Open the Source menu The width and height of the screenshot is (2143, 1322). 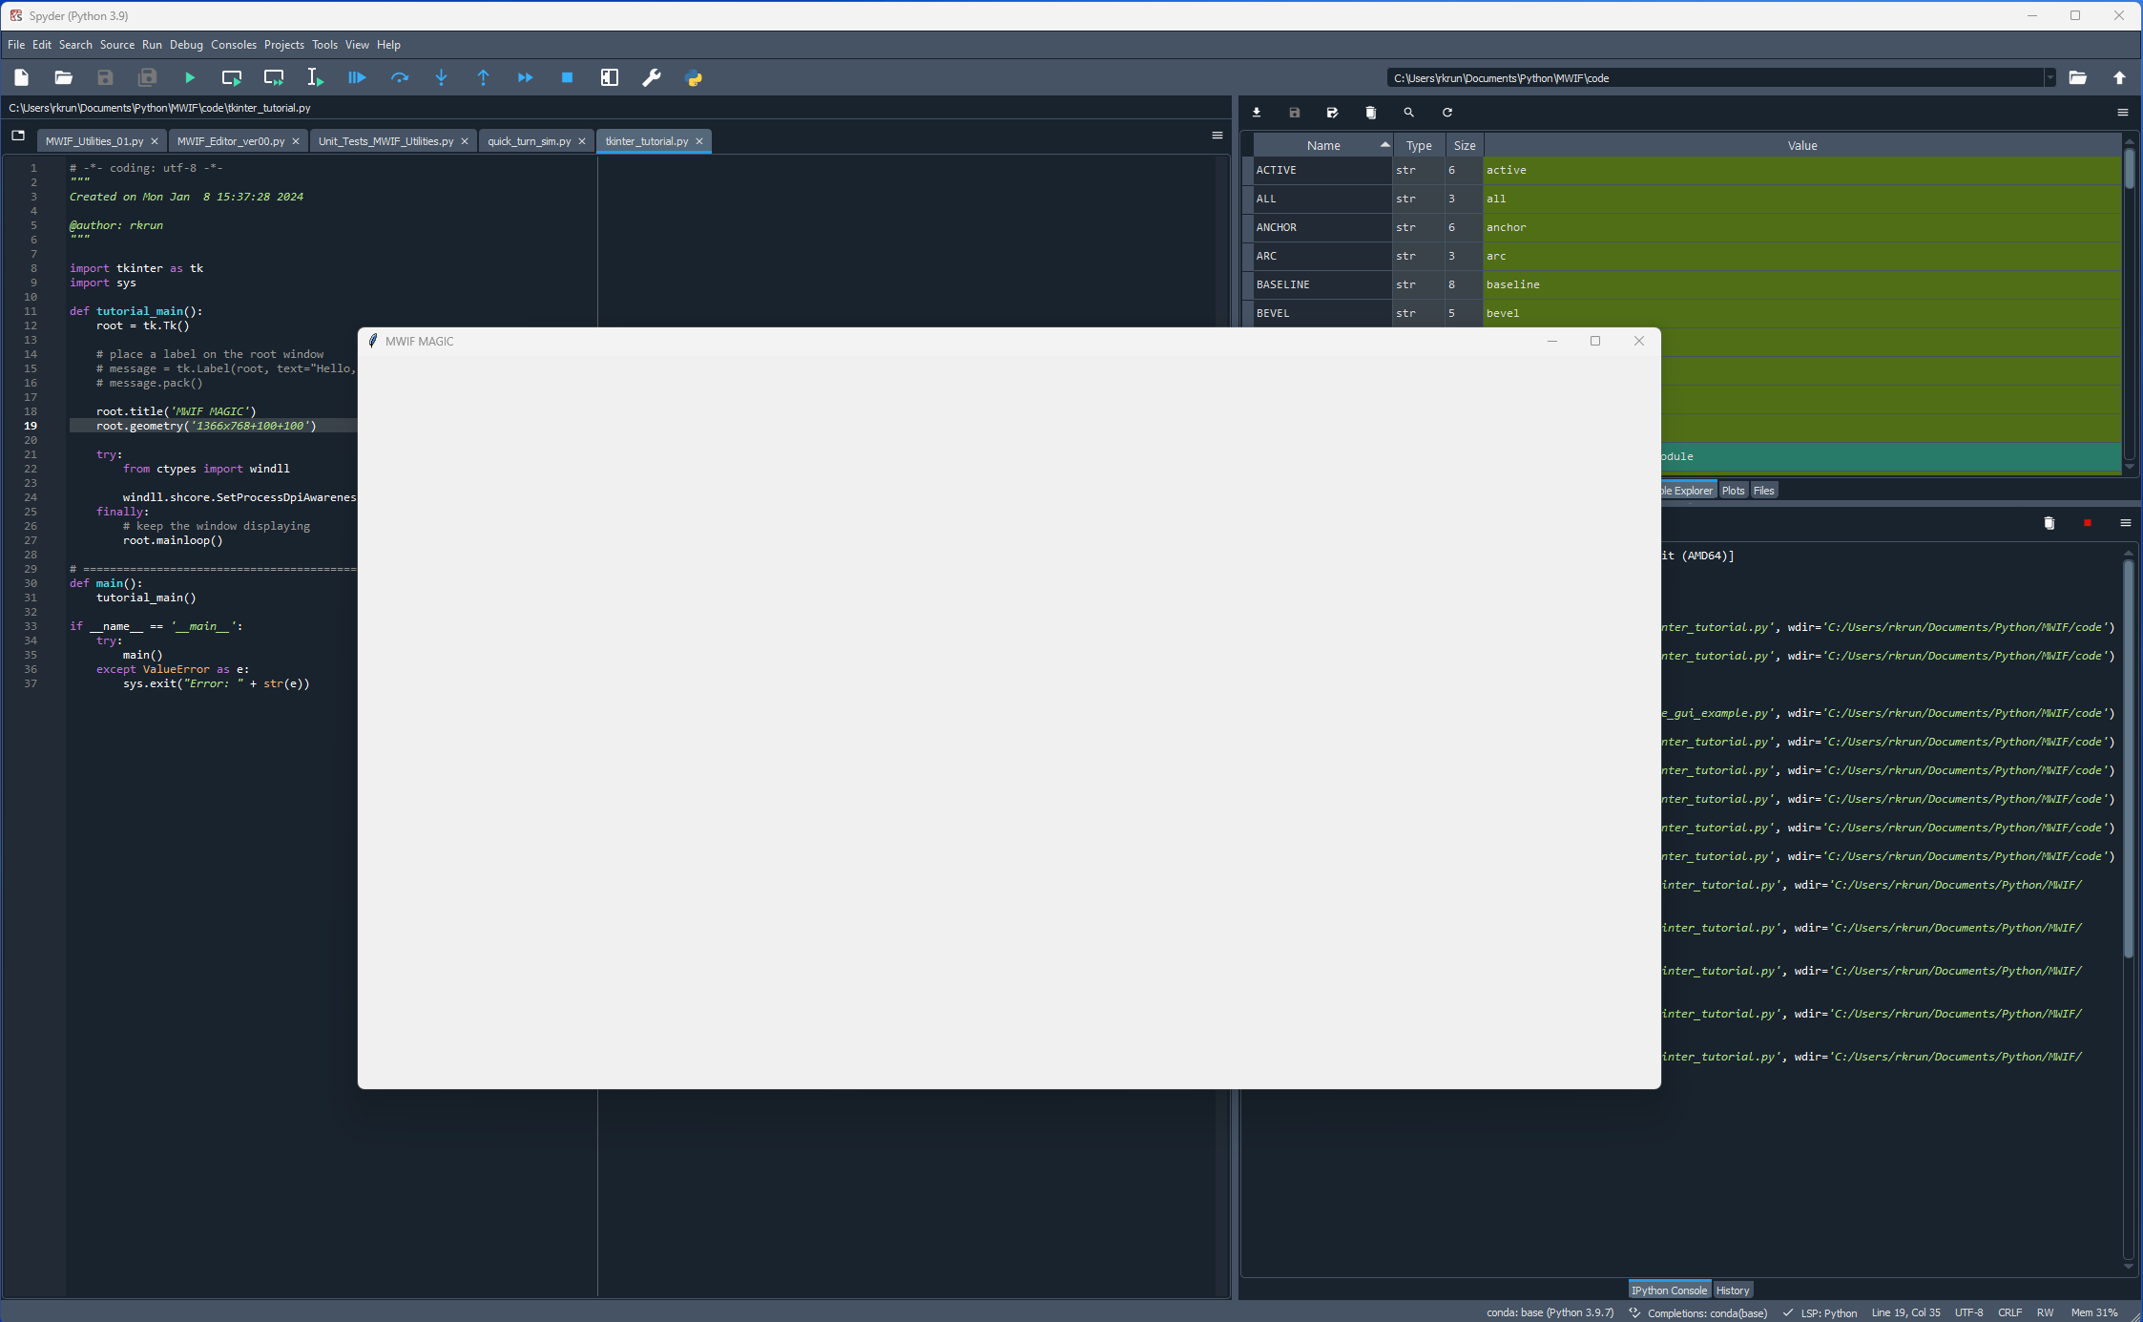117,45
